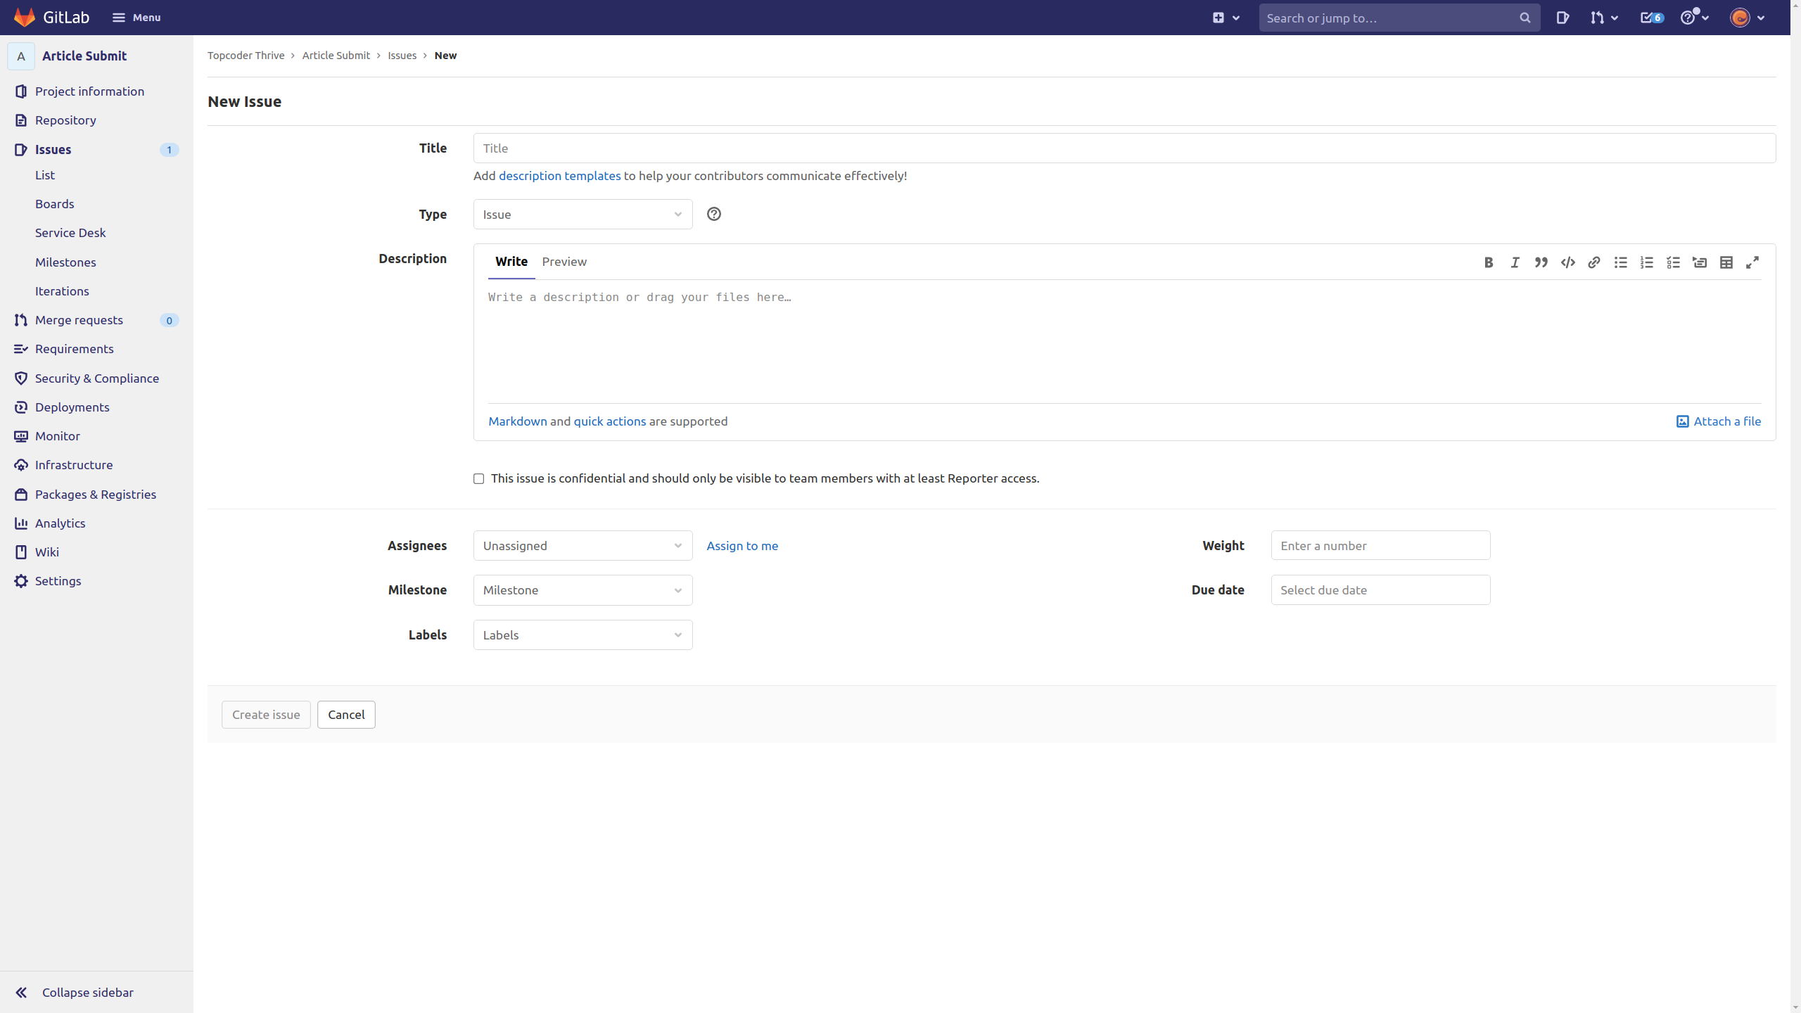Insert a quote using toolbar icon
Image resolution: width=1801 pixels, height=1013 pixels.
1541,262
